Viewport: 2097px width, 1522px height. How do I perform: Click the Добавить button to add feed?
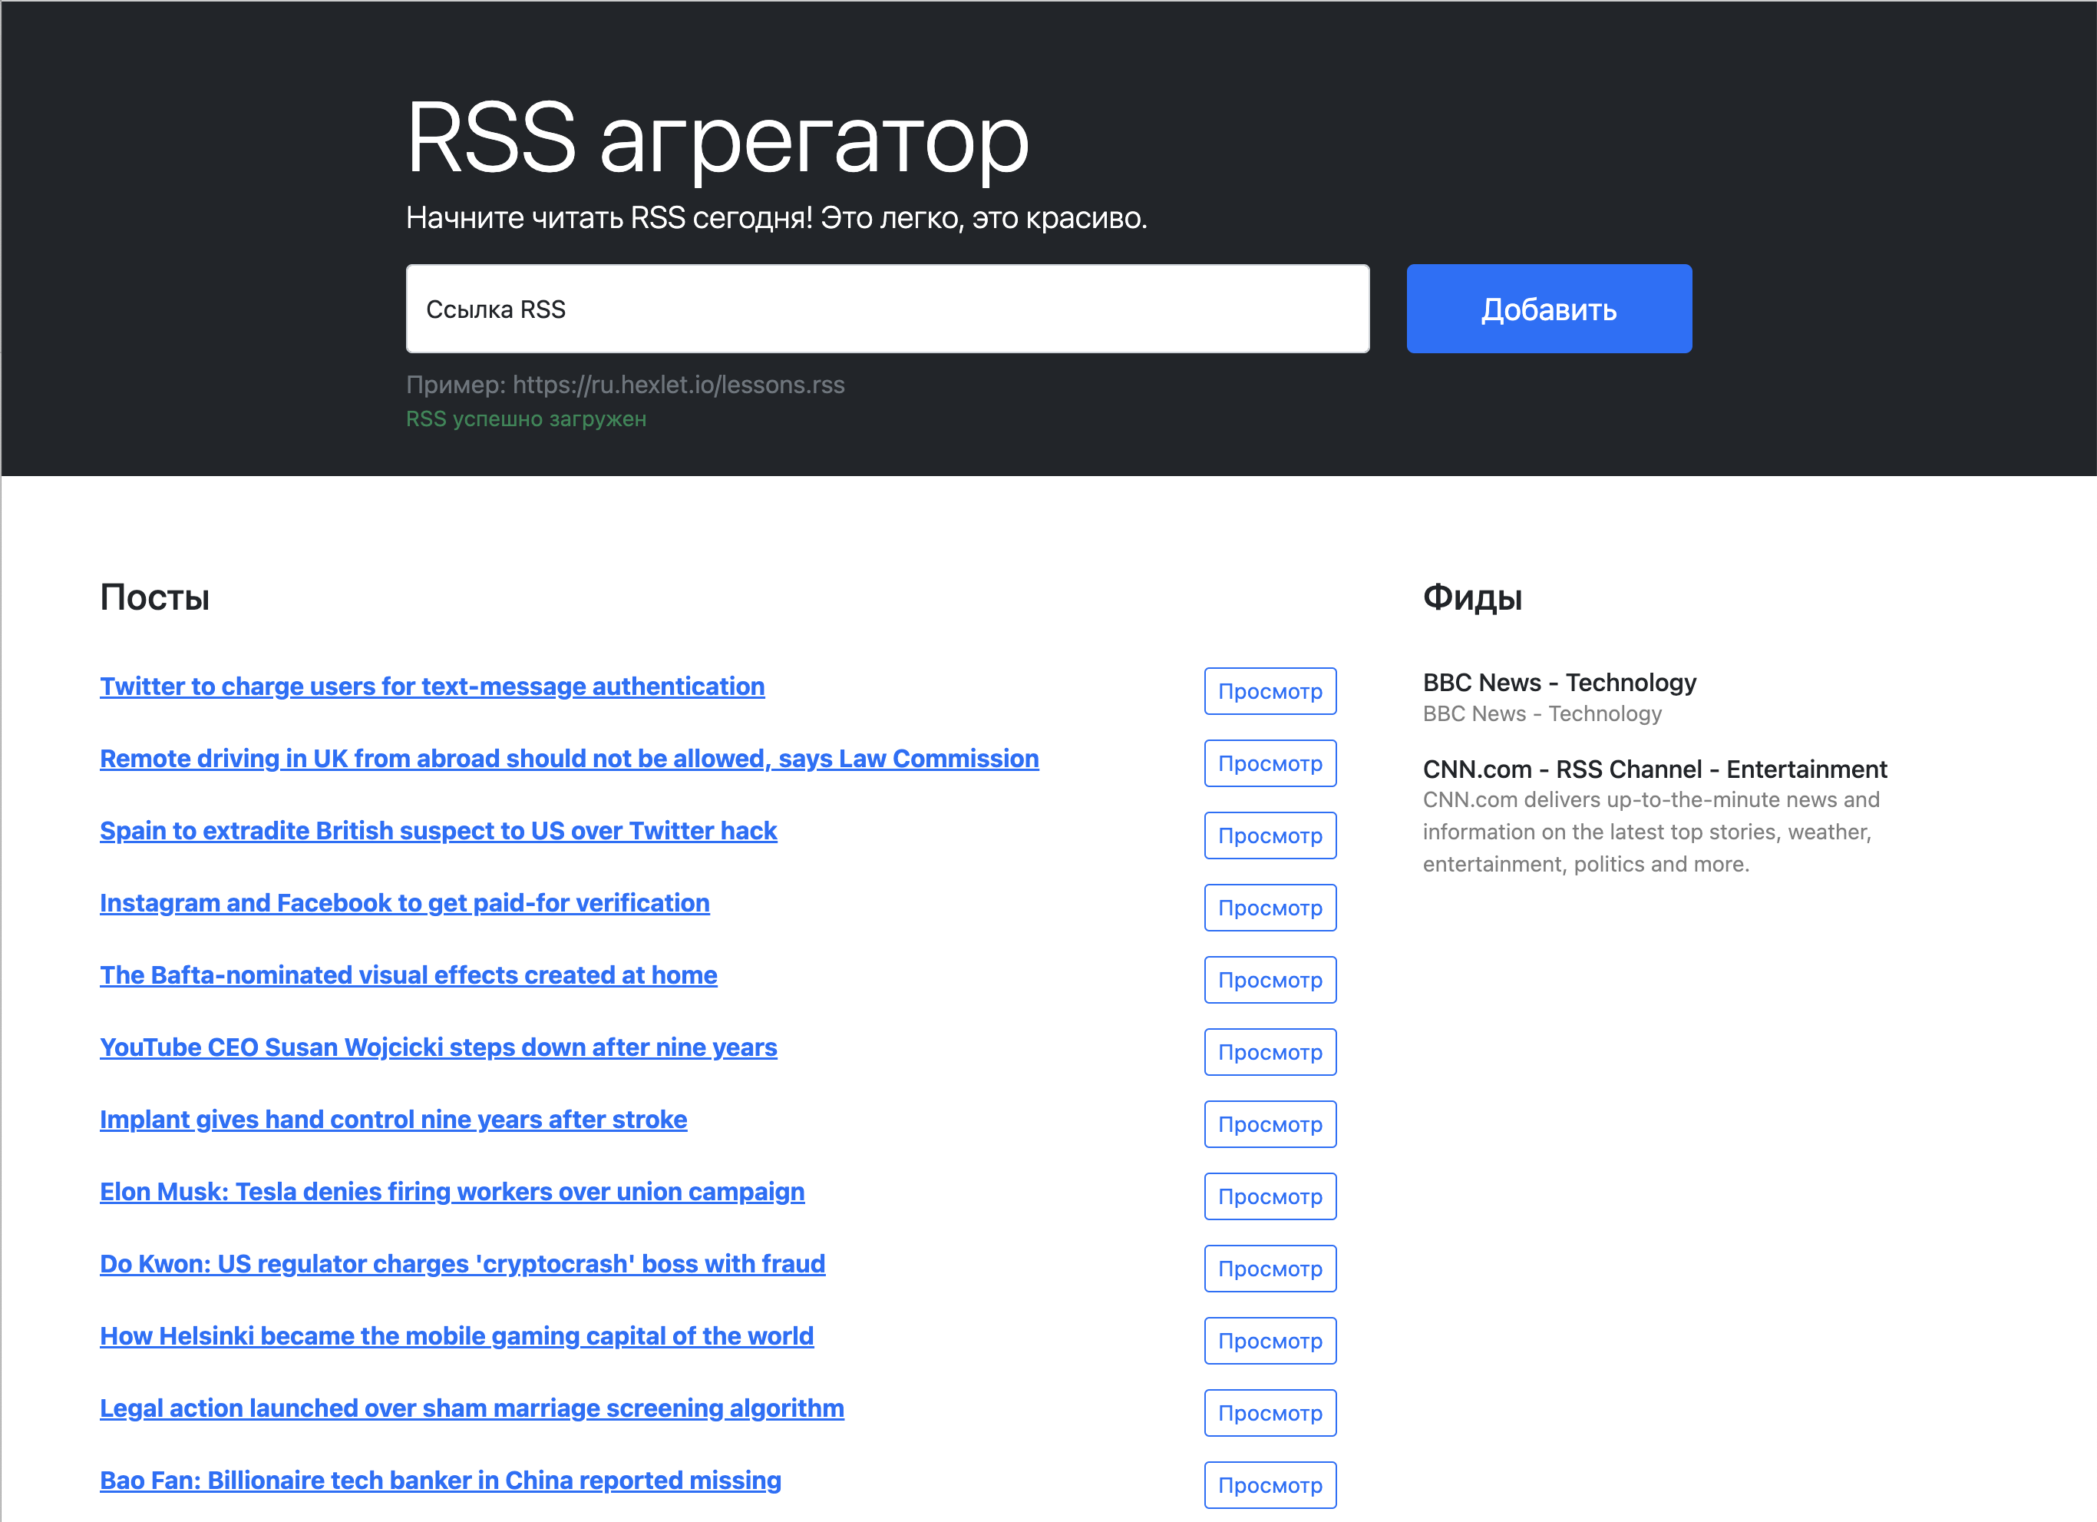click(1547, 308)
